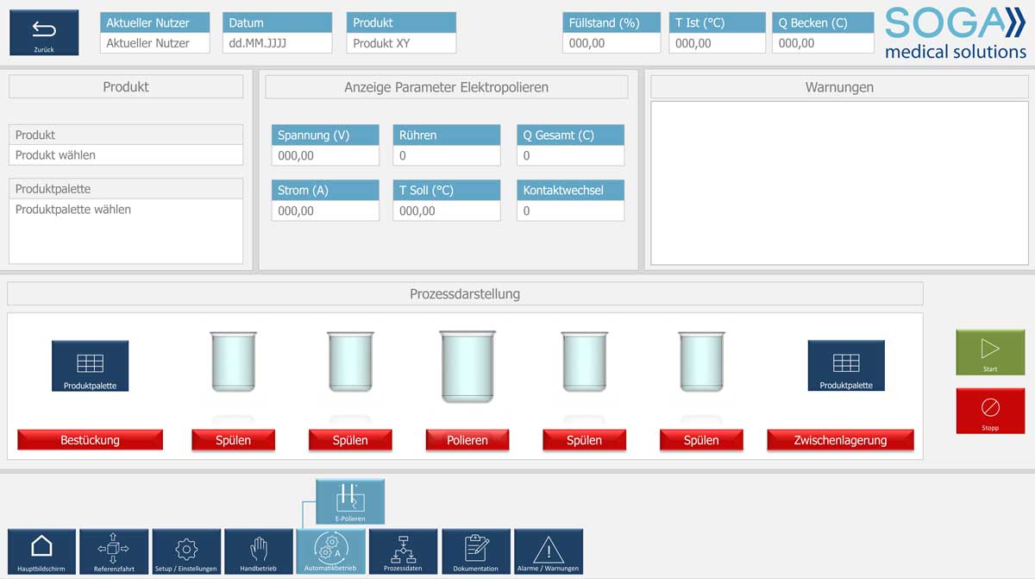The height and width of the screenshot is (579, 1035).
Task: Open the Hauptbildschirm home screen
Action: (x=41, y=551)
